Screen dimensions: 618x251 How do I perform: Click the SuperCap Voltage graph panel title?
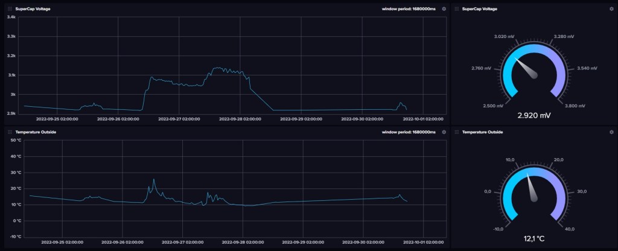[x=33, y=9]
